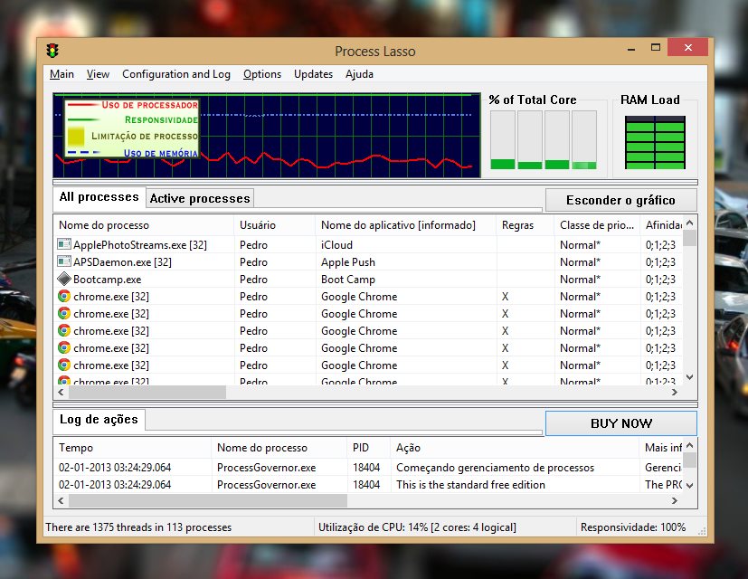Click the Apple Push APSDaemon.exe icon

click(x=63, y=261)
